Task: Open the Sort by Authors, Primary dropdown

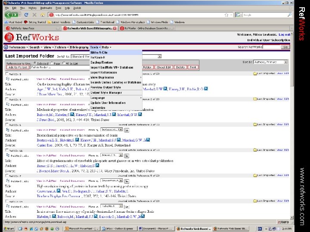Action: [270, 62]
